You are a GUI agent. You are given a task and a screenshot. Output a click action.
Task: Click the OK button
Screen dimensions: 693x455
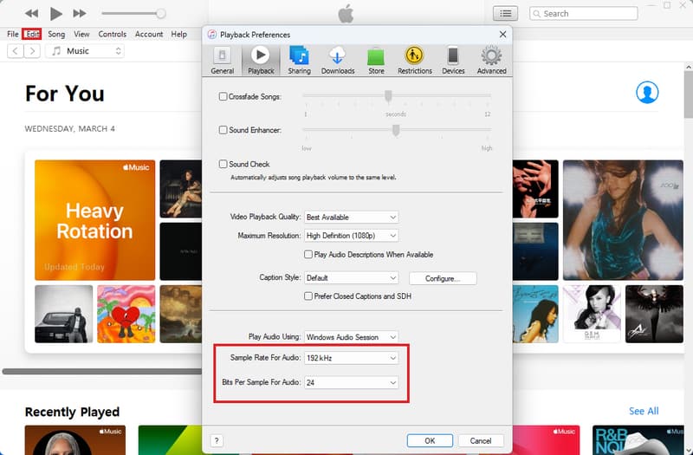point(430,440)
